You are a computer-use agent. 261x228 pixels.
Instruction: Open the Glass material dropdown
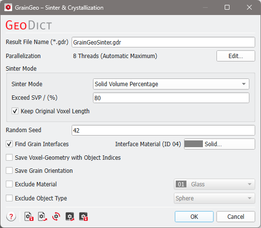click(215, 184)
